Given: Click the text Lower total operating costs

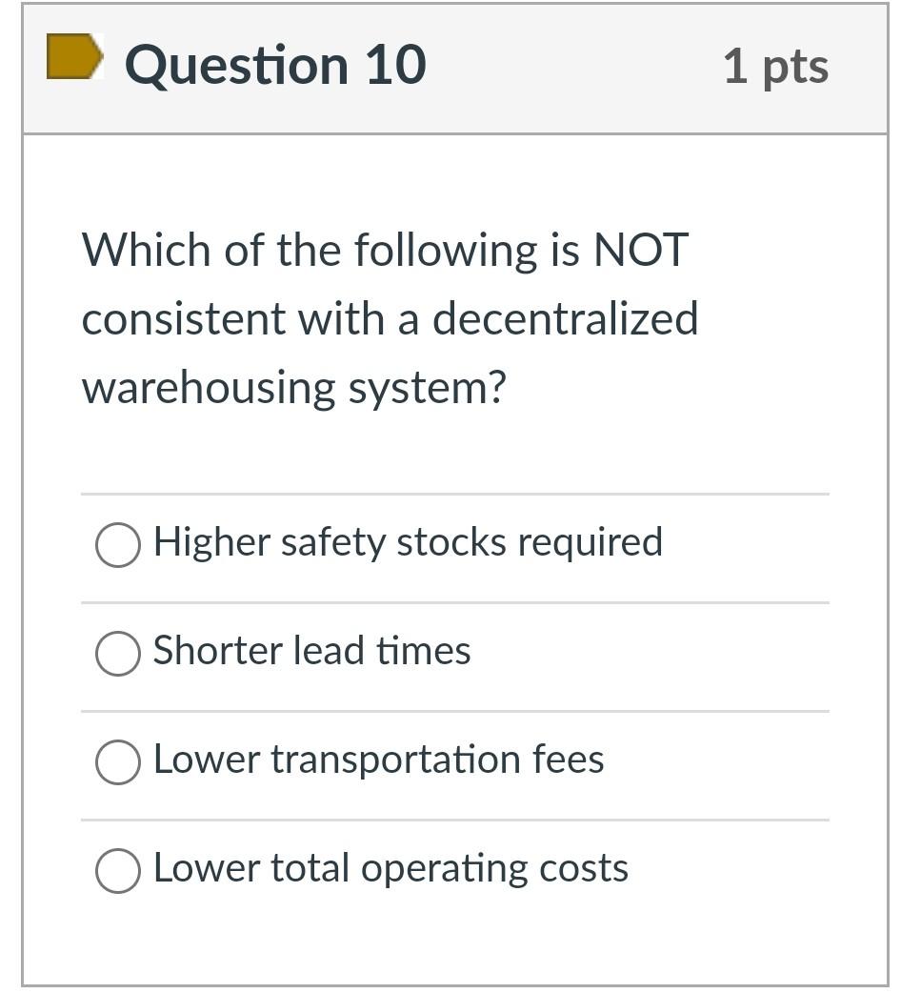Looking at the screenshot, I should [x=390, y=868].
